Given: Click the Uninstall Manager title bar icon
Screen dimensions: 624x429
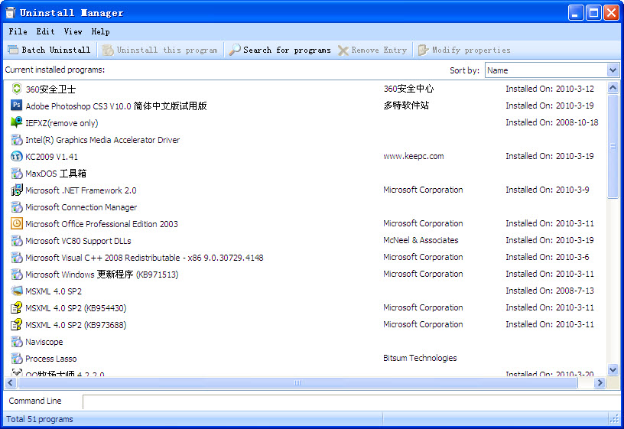Looking at the screenshot, I should [11, 13].
